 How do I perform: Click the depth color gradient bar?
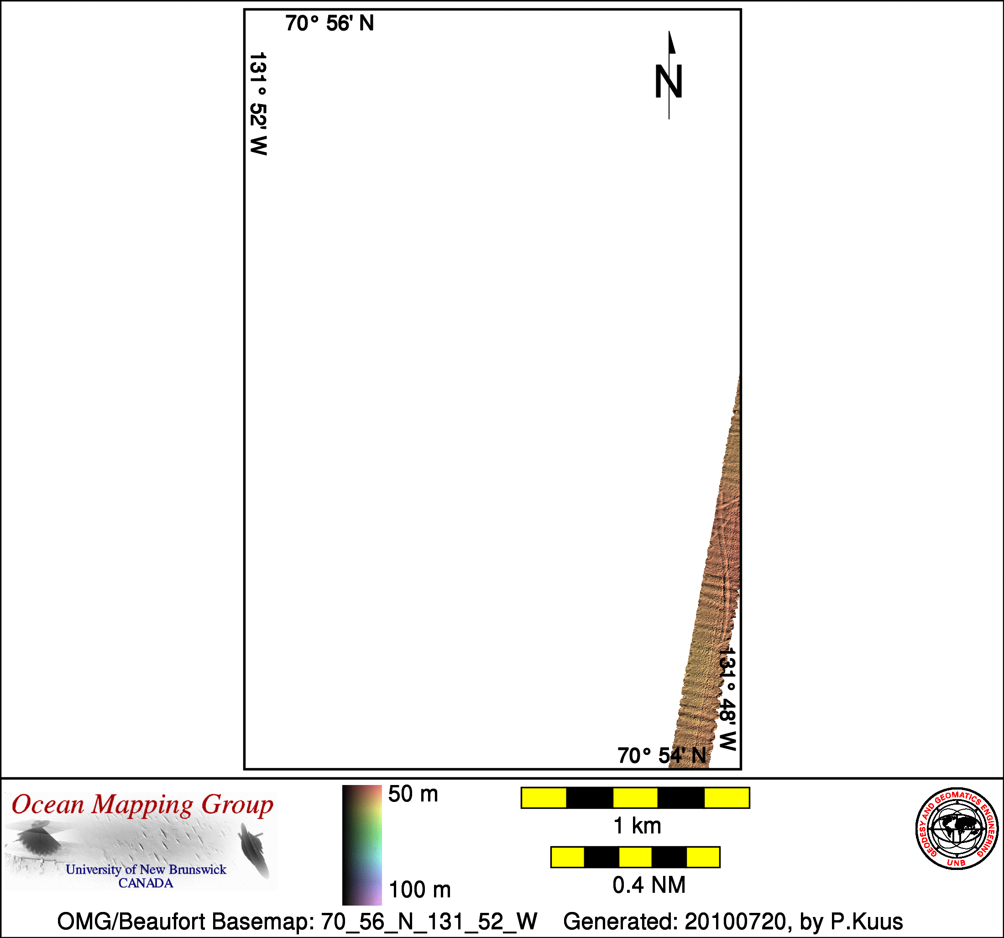click(x=361, y=844)
